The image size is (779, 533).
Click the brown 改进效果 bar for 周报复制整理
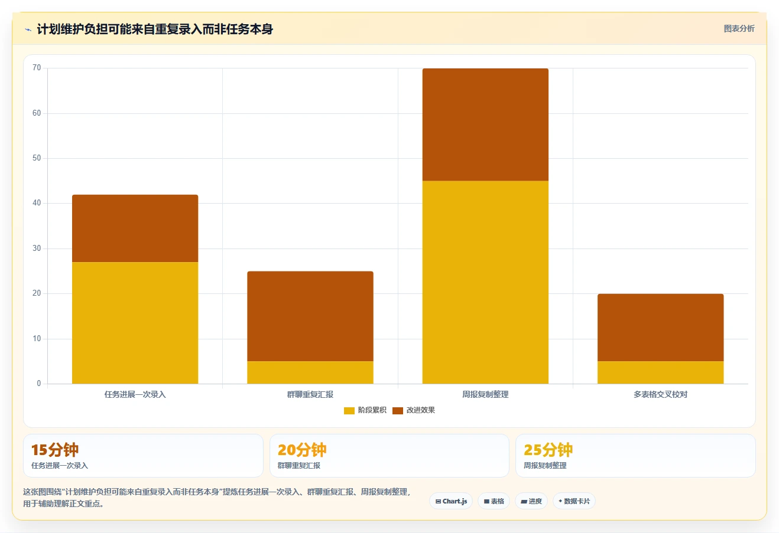[485, 125]
